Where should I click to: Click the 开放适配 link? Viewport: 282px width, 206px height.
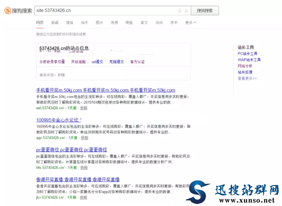click(78, 62)
